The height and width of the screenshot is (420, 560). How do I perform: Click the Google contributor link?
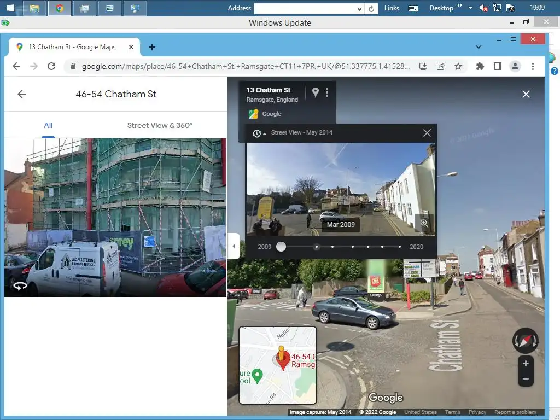[x=272, y=114]
